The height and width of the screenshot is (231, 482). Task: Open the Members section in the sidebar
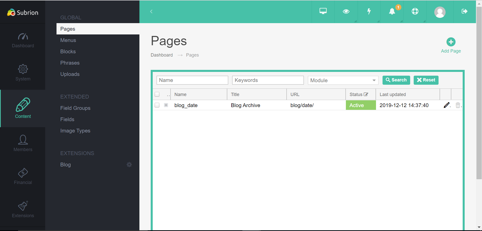tap(23, 143)
